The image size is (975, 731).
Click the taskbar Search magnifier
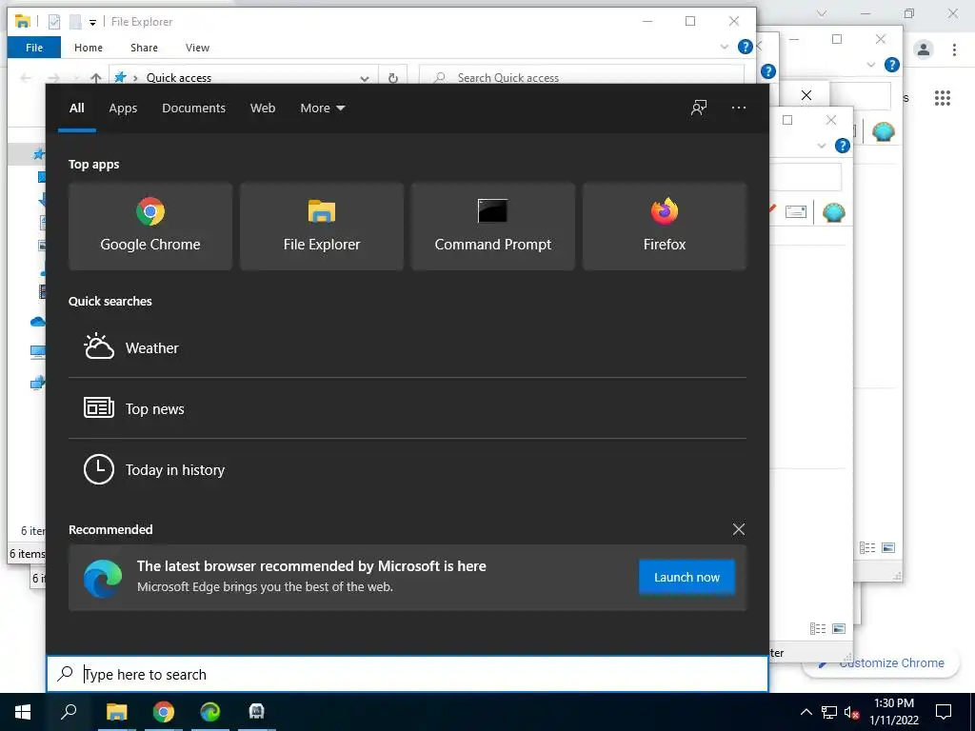[69, 712]
